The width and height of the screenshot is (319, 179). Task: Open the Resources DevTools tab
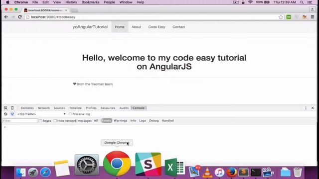108,108
